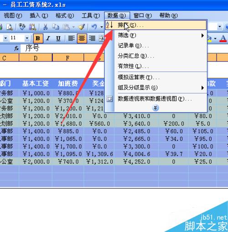This screenshot has width=228, height=232.
Task: Open the dropdown arrow right of the menu
Action: 219,27
